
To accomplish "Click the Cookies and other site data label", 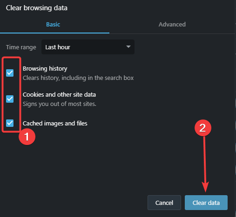I will 59,95.
